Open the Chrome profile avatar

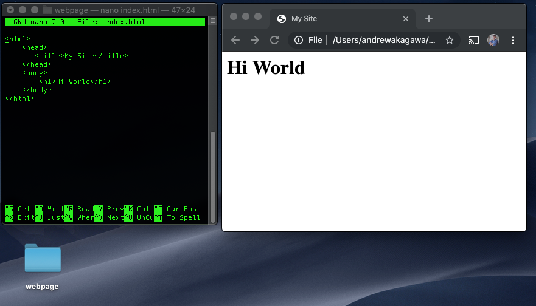coord(493,40)
